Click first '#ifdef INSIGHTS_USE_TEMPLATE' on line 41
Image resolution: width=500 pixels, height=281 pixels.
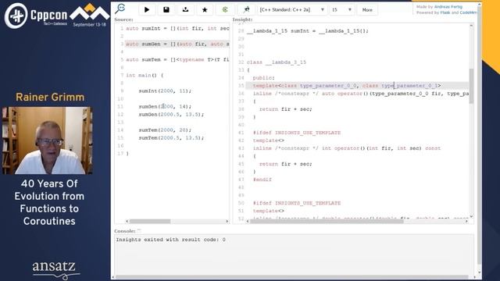pos(297,133)
